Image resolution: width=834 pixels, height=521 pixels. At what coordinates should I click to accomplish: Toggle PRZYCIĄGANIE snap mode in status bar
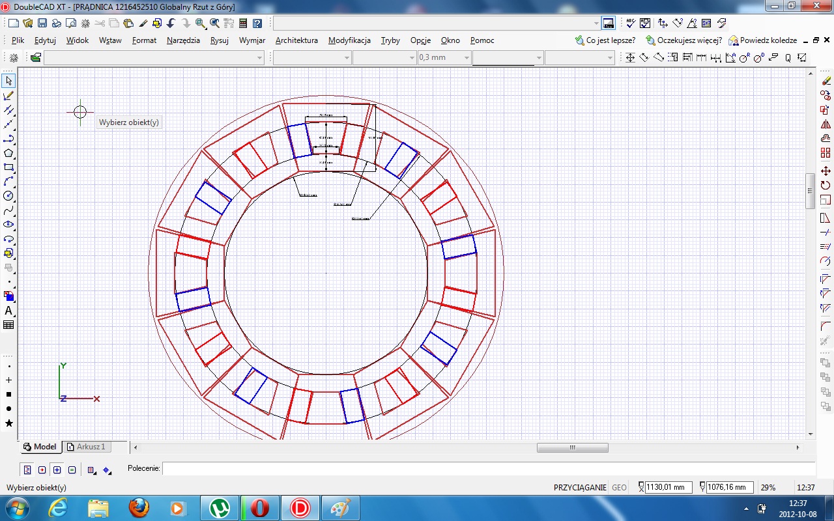click(x=579, y=487)
